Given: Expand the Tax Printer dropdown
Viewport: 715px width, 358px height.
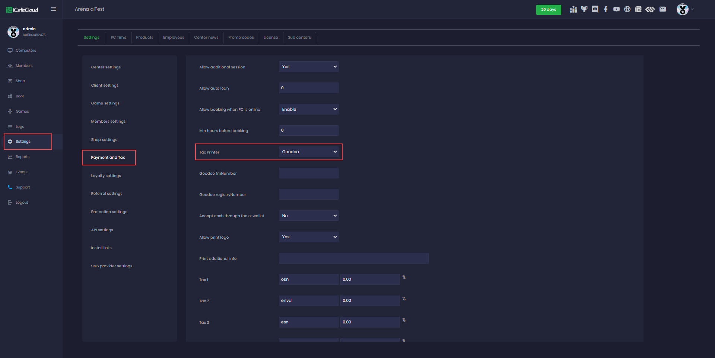Looking at the screenshot, I should (308, 152).
